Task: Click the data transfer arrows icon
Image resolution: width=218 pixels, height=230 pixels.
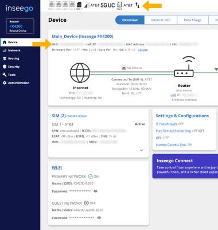Action: point(137,5)
